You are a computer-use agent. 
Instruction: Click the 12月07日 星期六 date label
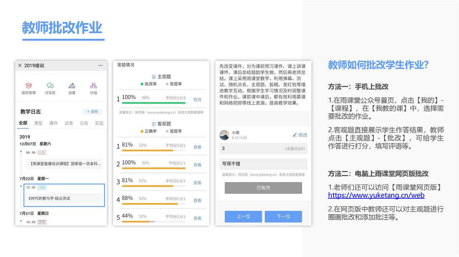(35, 144)
